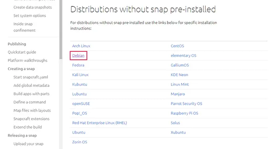Open Platform walkthroughs sidebar item
The height and width of the screenshot is (149, 279).
[28, 61]
